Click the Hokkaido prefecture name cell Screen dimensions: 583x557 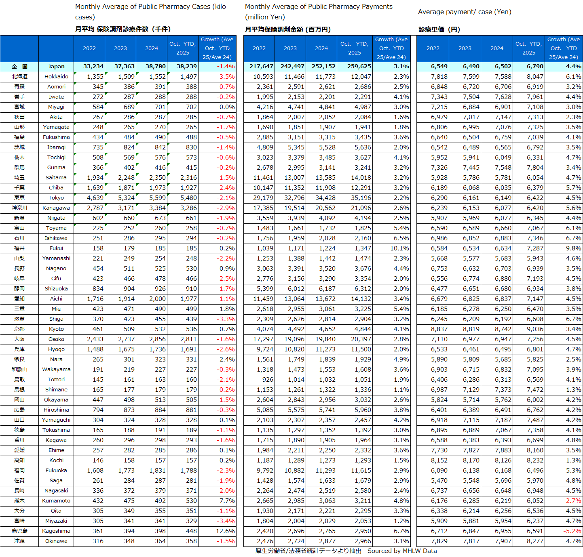56,77
